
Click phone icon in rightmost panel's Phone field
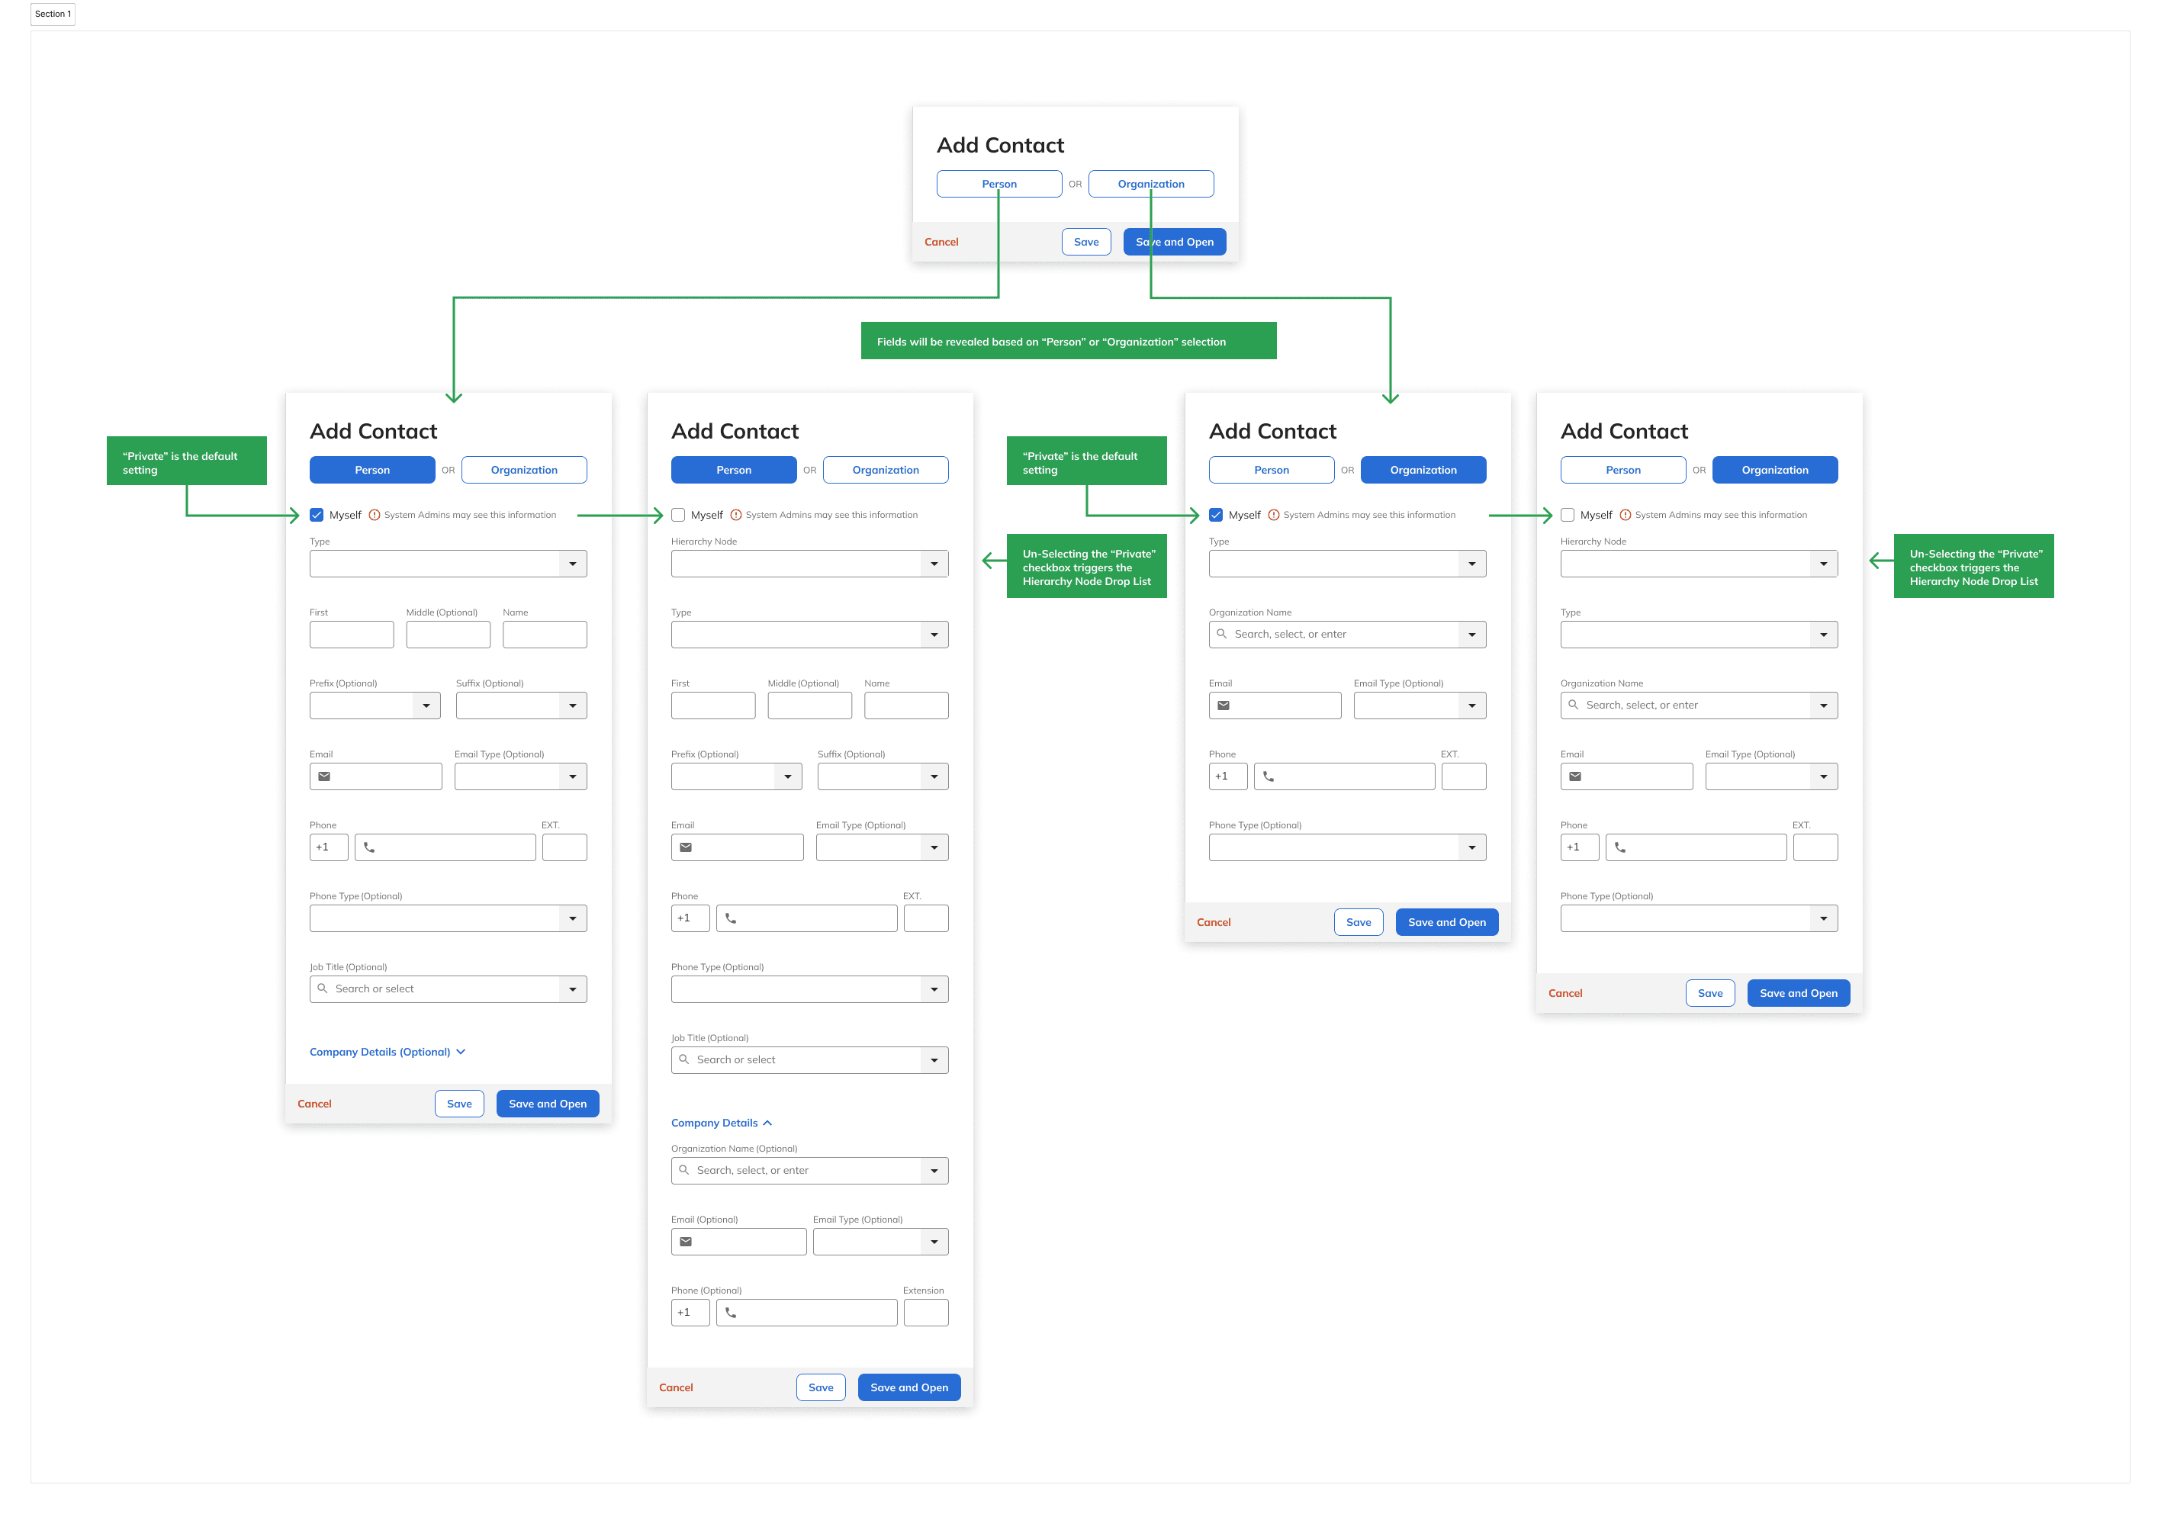[1620, 847]
